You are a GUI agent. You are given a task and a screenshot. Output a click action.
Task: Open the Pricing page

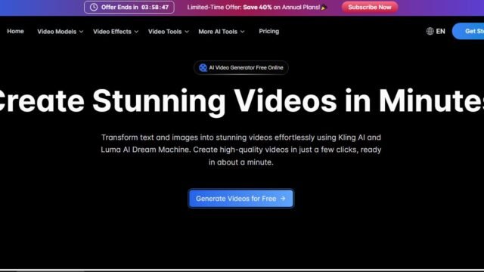pos(269,31)
